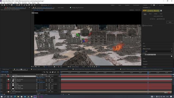
Task: Open the 1 View layout dropdown
Action: (x=84, y=67)
